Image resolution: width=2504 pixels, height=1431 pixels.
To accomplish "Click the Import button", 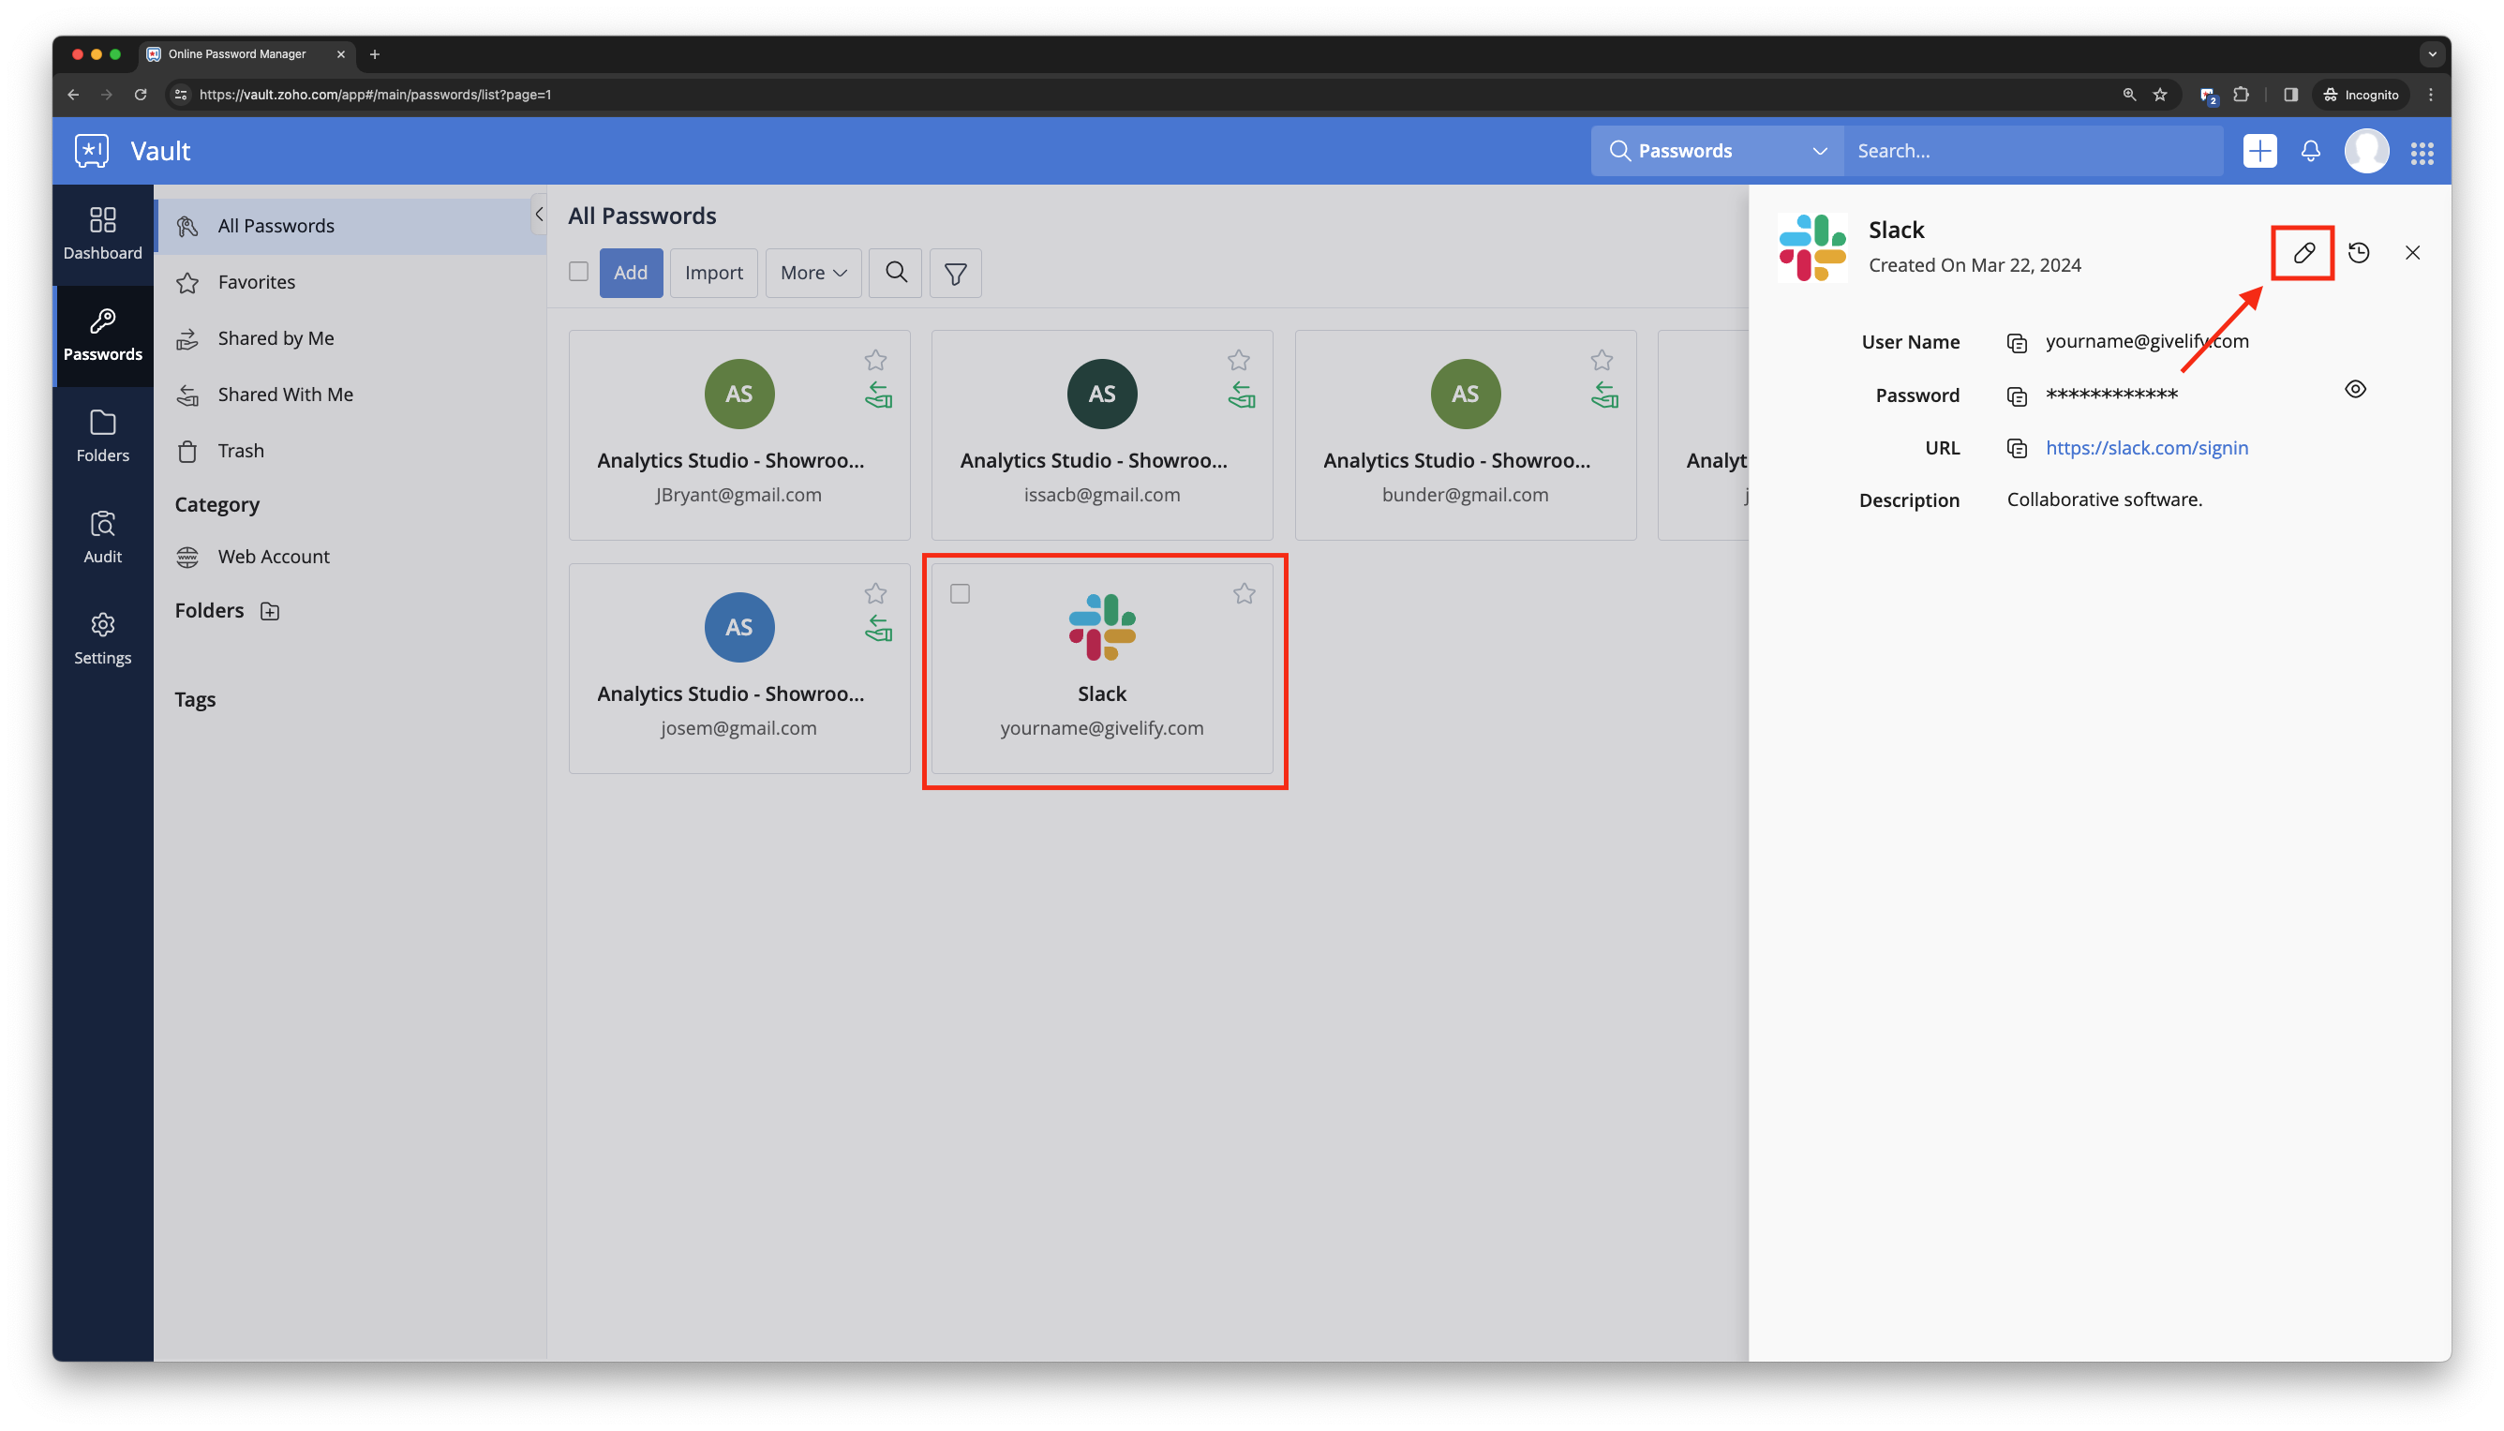I will (x=713, y=273).
